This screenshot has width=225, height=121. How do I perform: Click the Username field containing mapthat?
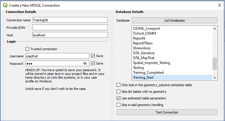tap(57, 56)
